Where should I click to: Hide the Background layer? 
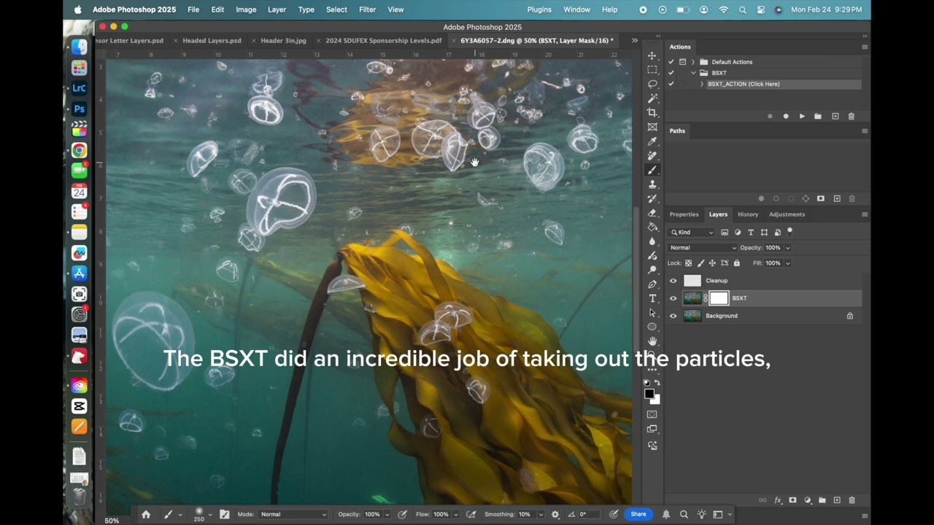tap(673, 316)
